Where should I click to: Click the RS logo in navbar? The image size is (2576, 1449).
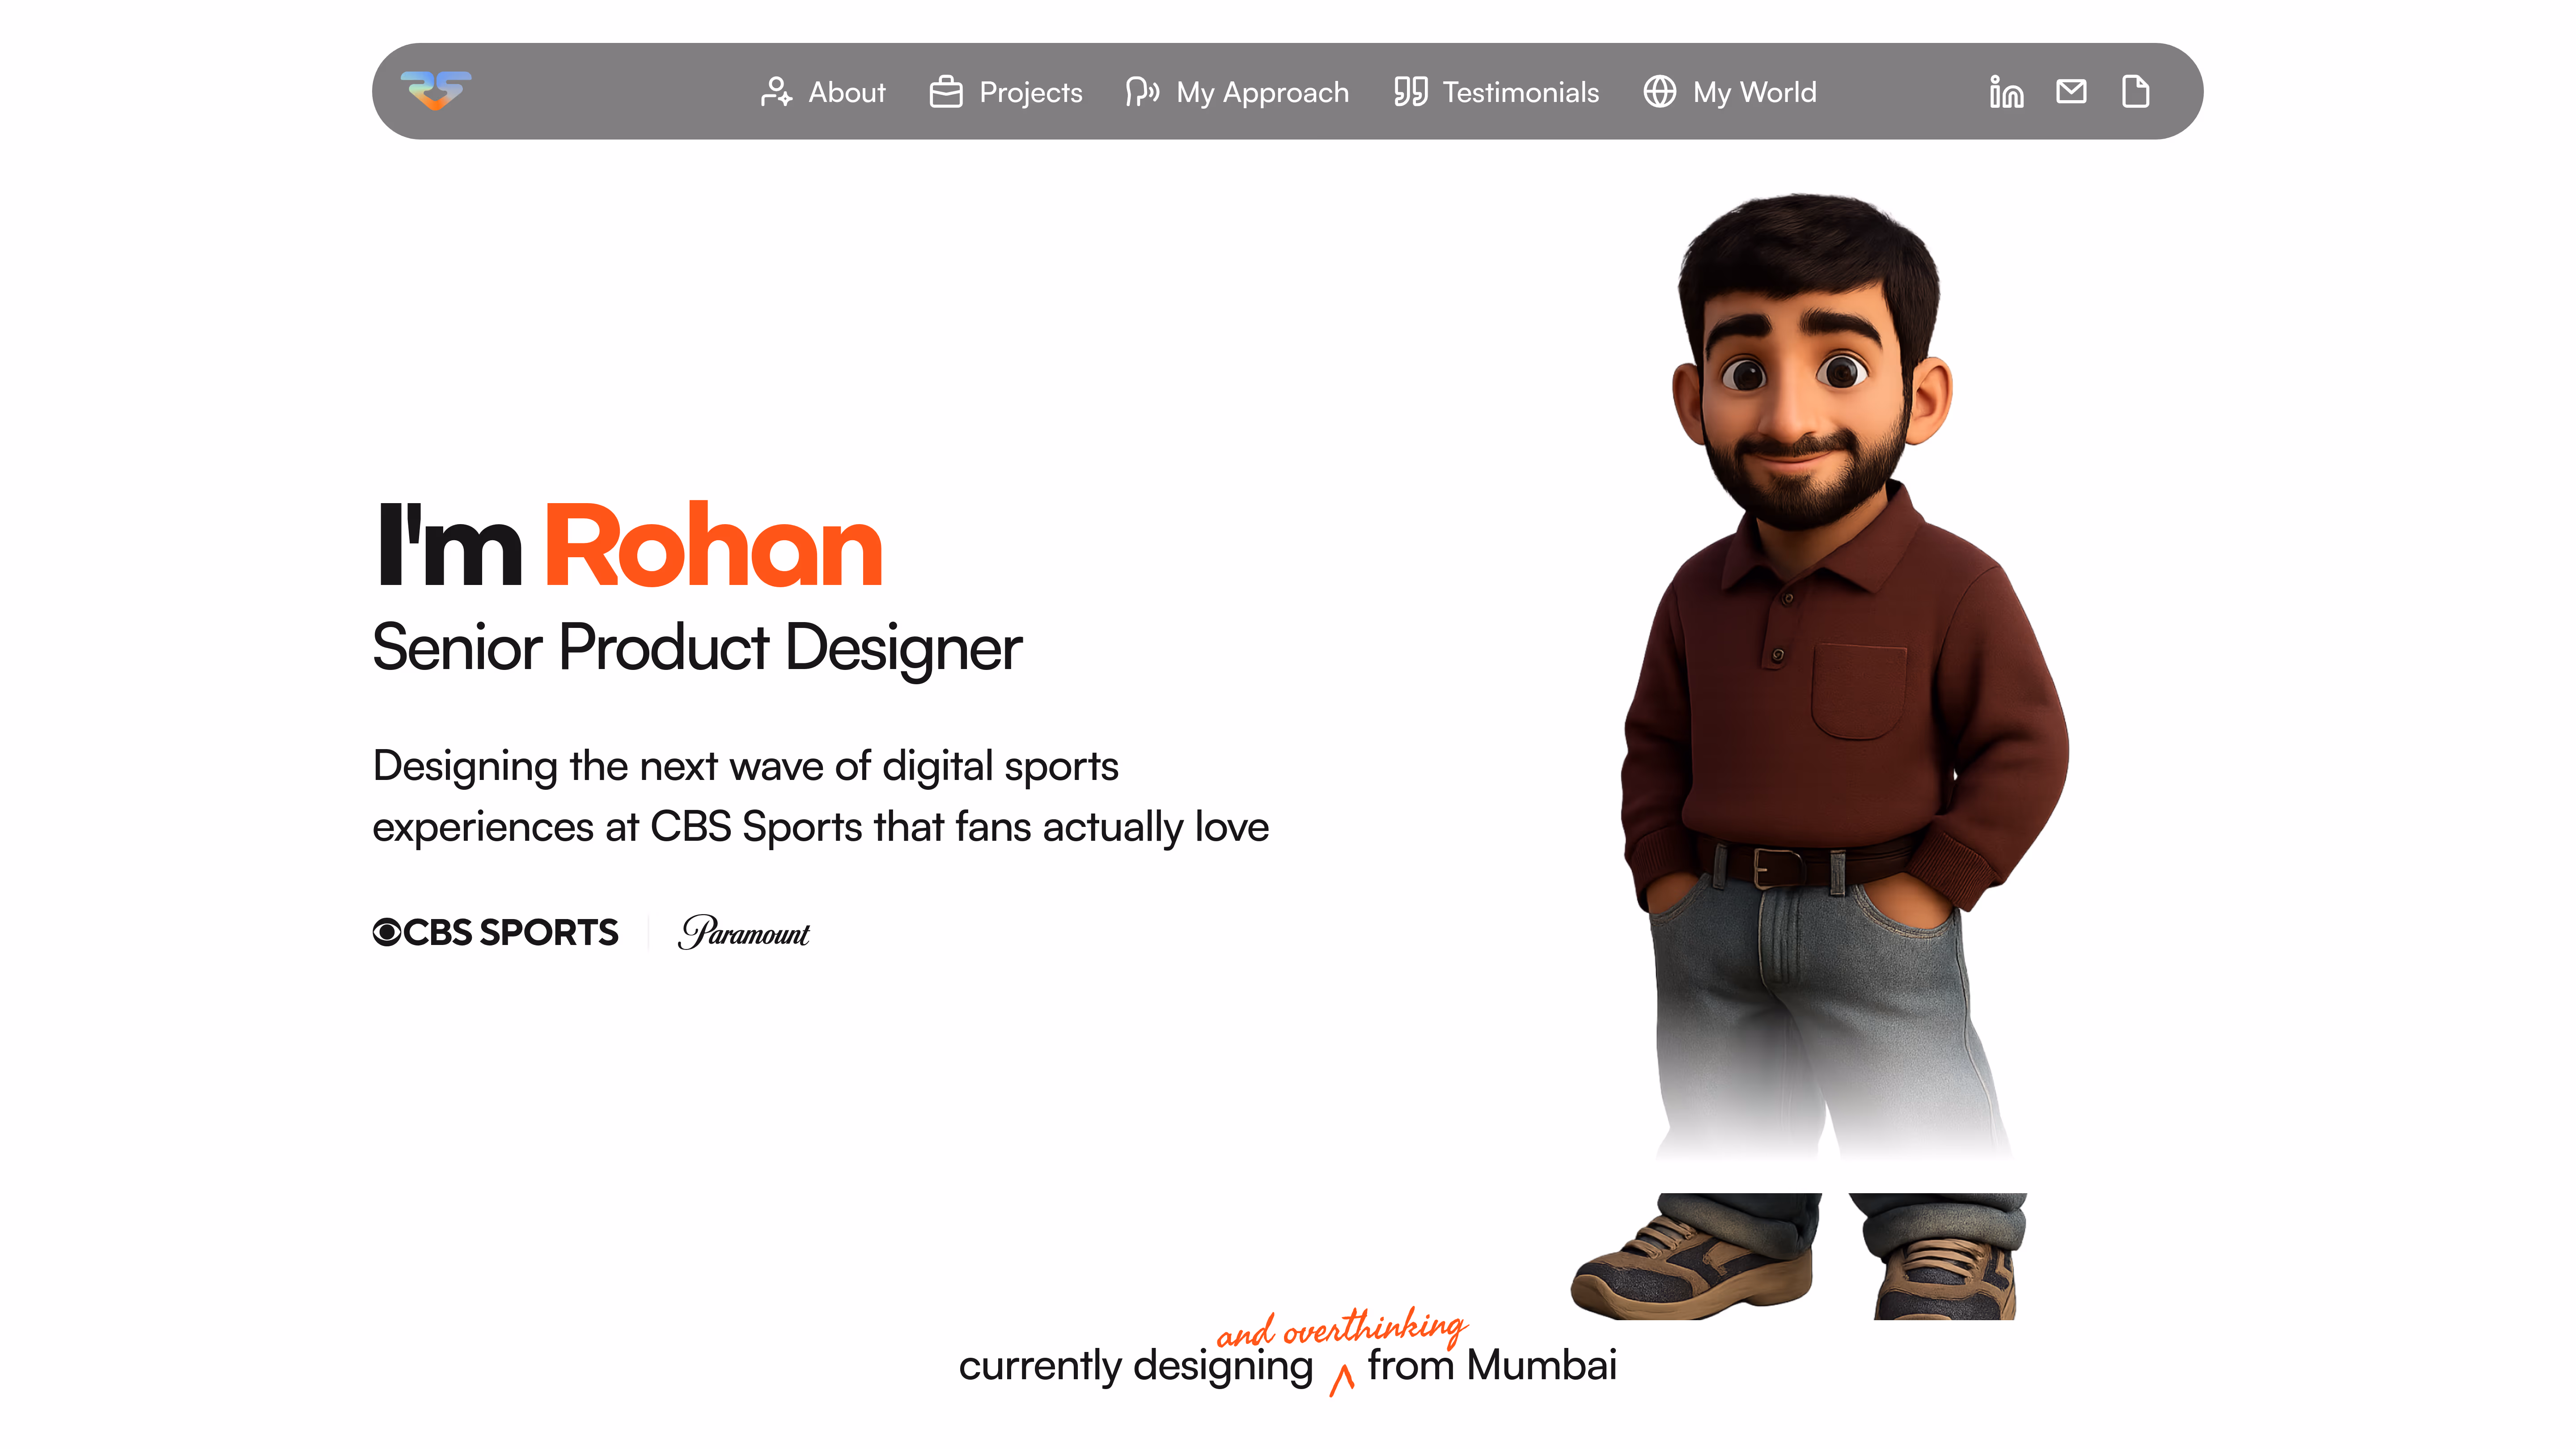click(436, 91)
